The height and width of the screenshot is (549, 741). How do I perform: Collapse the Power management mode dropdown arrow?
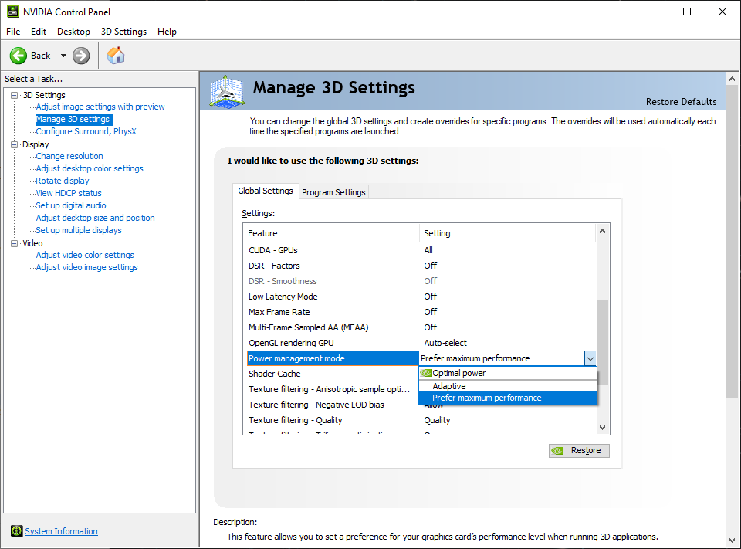coord(590,358)
